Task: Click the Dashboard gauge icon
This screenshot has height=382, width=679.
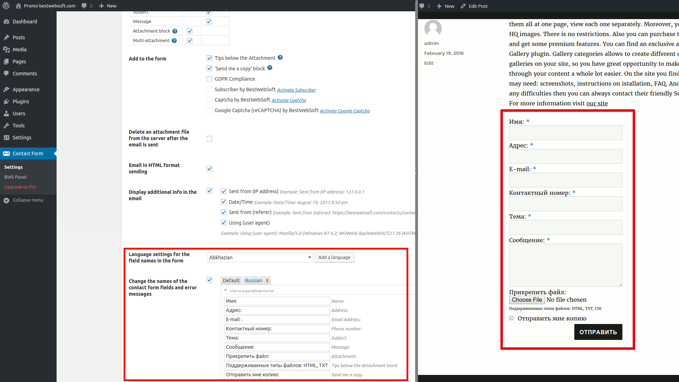Action: click(x=6, y=22)
